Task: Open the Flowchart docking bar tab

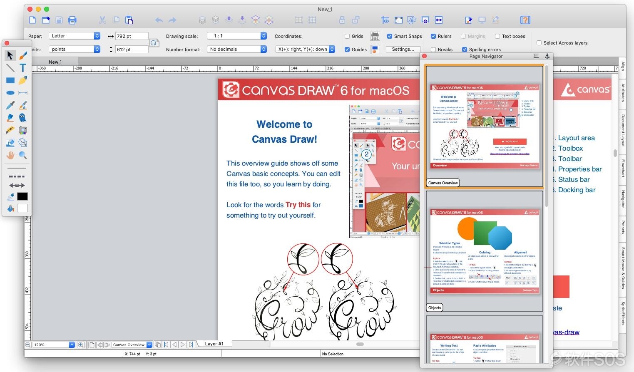Action: click(623, 168)
